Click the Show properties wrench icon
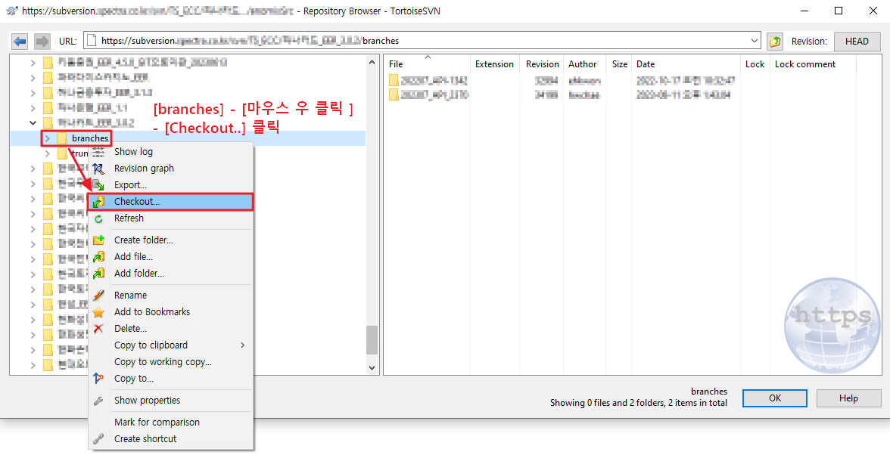The image size is (890, 455). 98,401
